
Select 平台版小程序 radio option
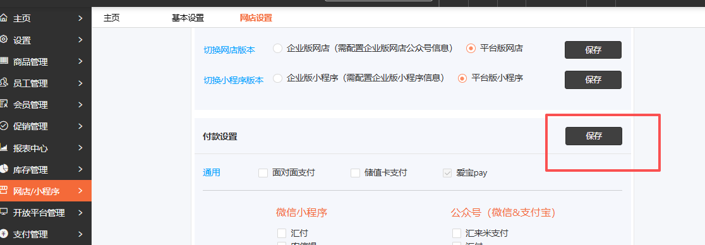pos(462,78)
